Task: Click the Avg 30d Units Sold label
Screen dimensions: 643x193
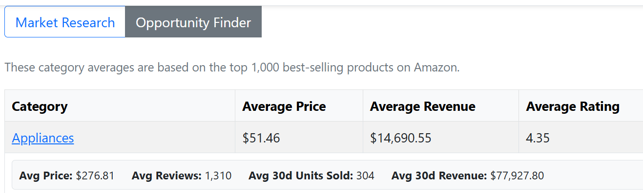Action: point(301,175)
